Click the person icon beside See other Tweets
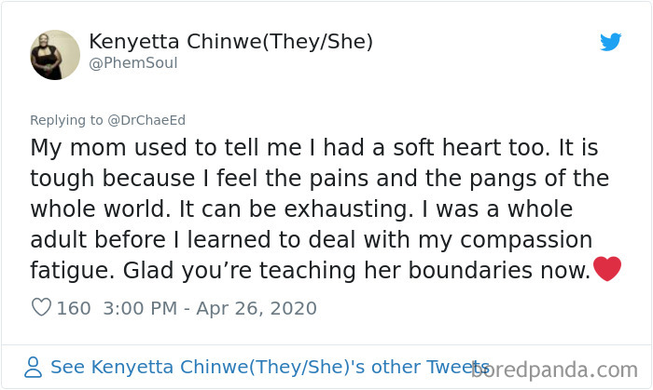Image resolution: width=653 pixels, height=390 pixels. coord(35,367)
